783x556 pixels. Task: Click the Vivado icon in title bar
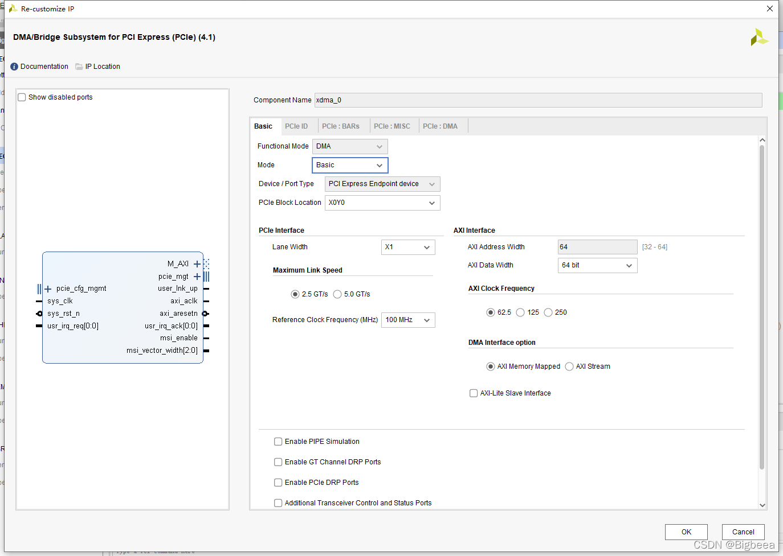(13, 9)
